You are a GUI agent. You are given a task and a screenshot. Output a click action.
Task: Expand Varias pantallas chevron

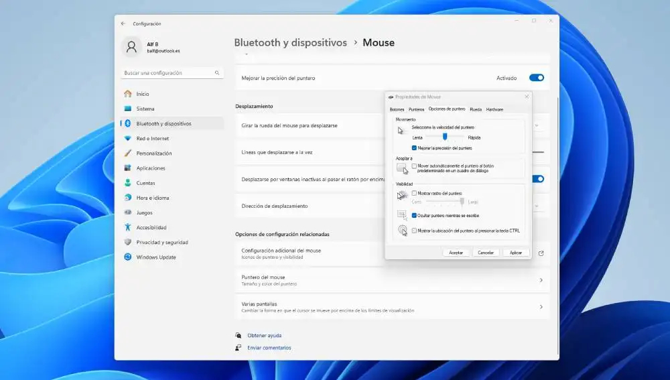(541, 307)
